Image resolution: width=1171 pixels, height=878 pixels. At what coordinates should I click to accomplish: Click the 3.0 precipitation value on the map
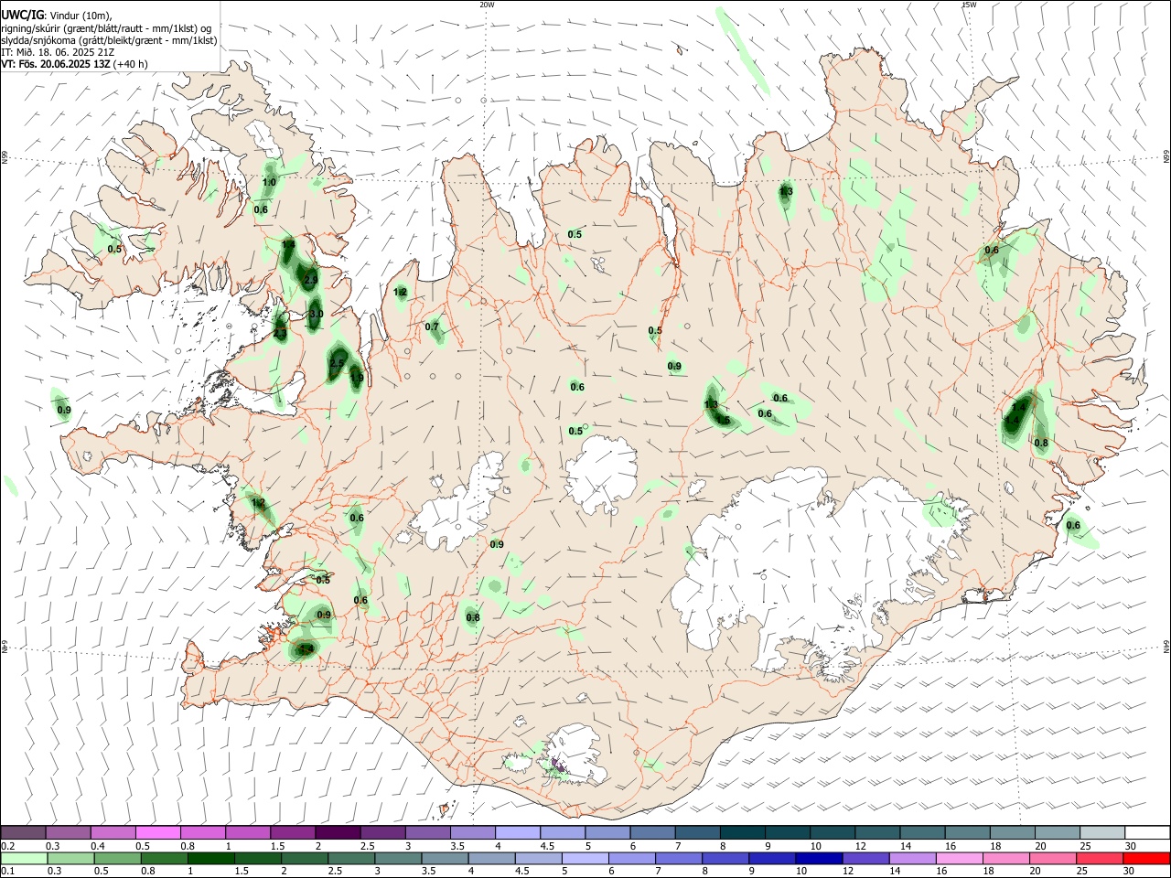click(316, 314)
